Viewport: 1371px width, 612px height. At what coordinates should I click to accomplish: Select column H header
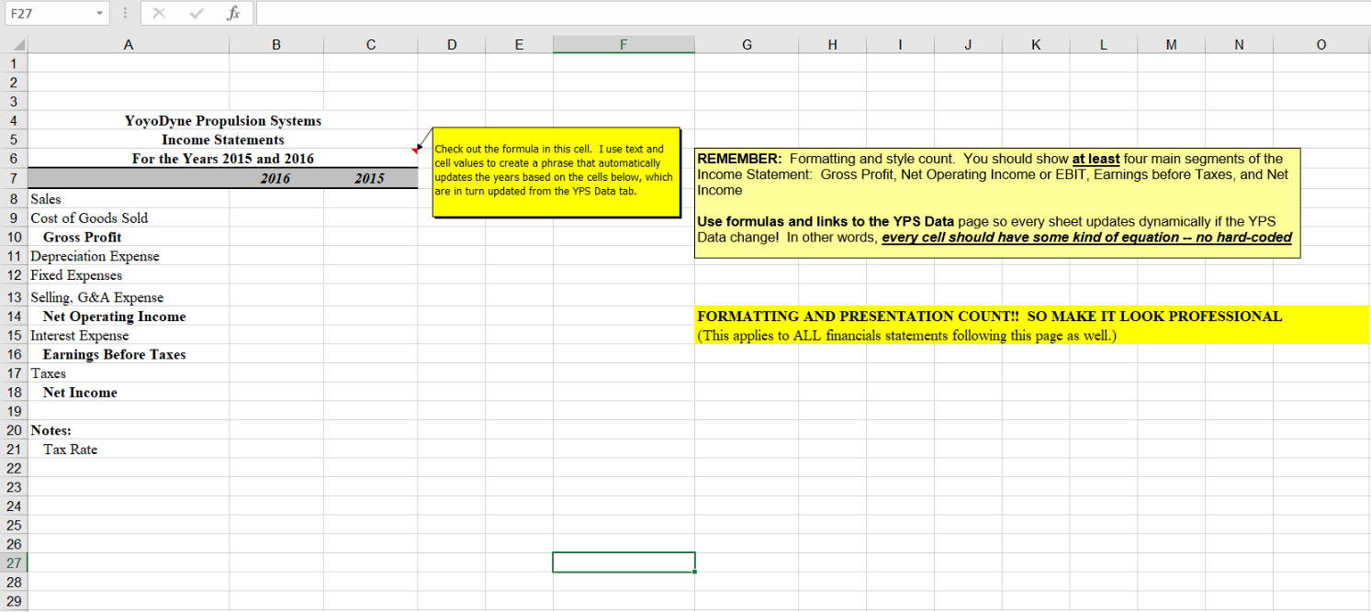coord(831,44)
